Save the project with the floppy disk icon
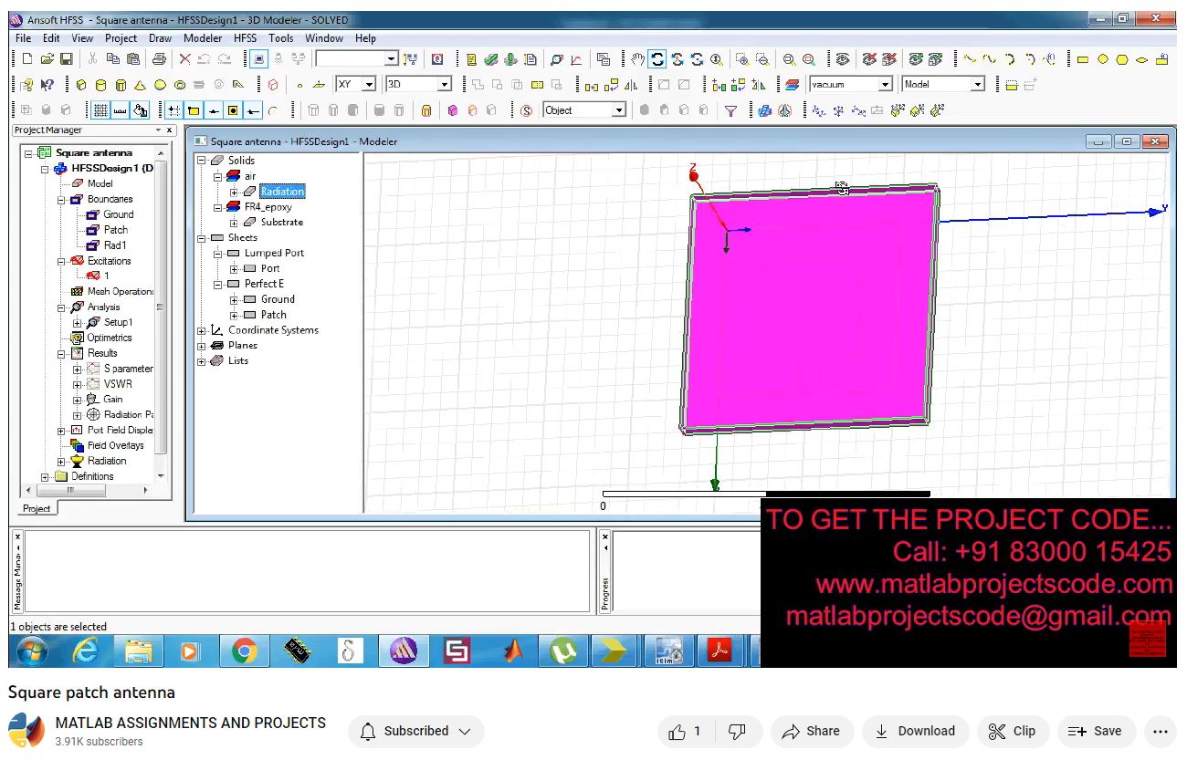Screen dimensions: 1187x760 (67, 59)
